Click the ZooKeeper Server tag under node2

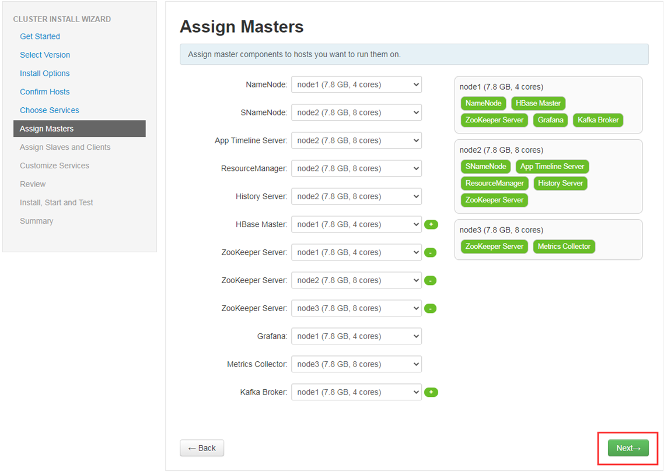click(494, 200)
